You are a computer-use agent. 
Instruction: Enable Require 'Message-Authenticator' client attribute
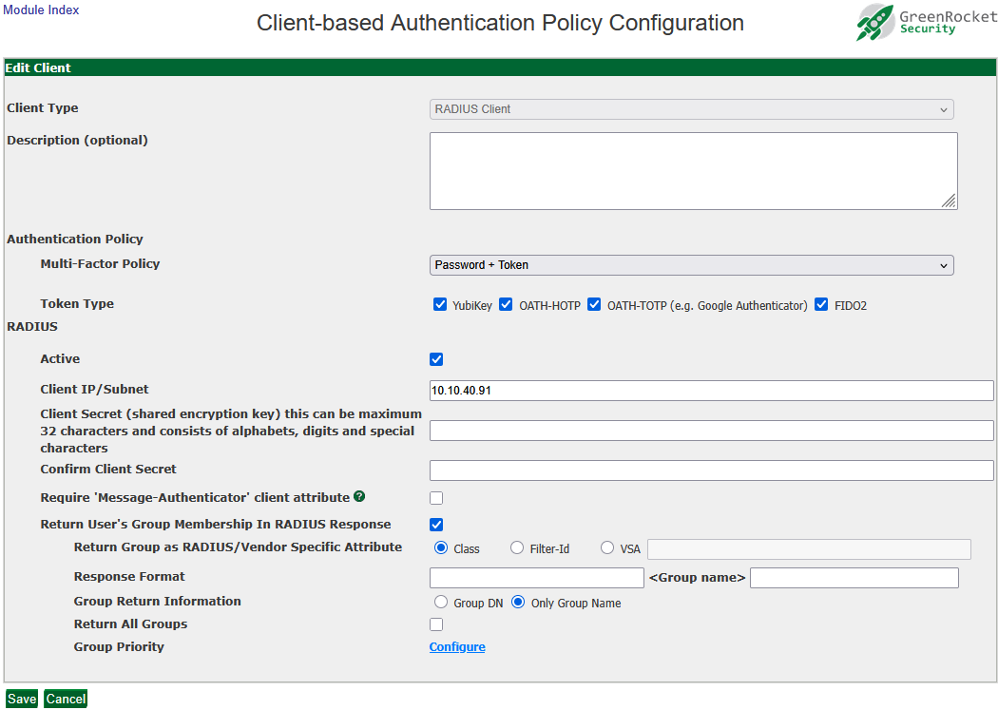[436, 498]
